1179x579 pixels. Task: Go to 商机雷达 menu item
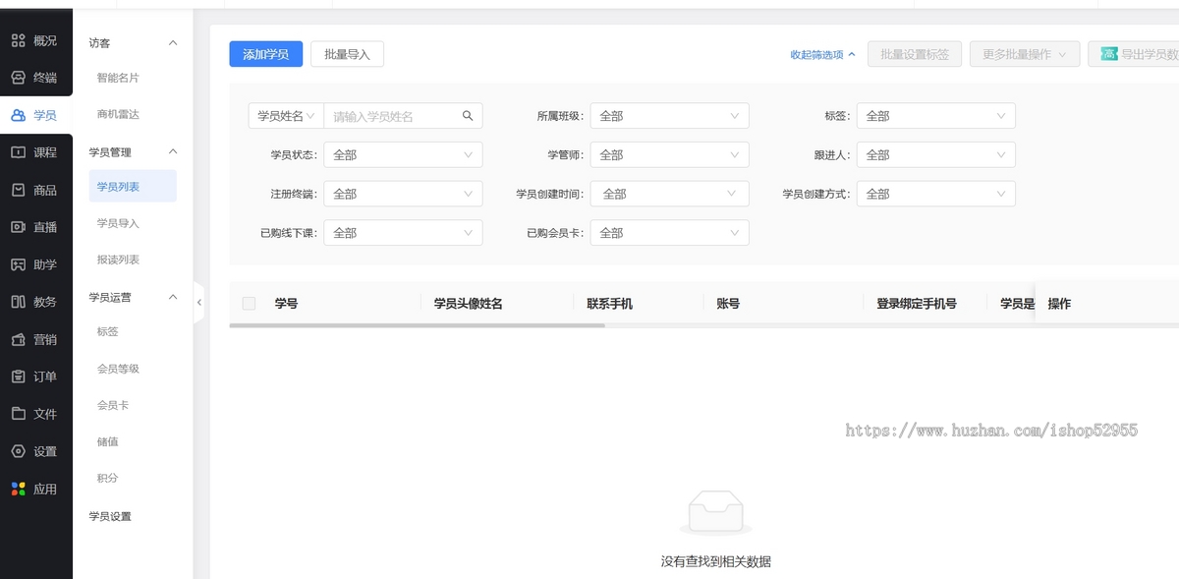[x=118, y=114]
